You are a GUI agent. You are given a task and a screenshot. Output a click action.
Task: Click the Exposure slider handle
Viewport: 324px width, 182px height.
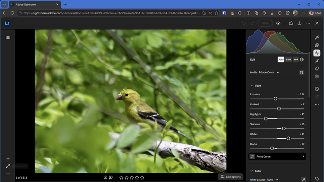pos(275,99)
